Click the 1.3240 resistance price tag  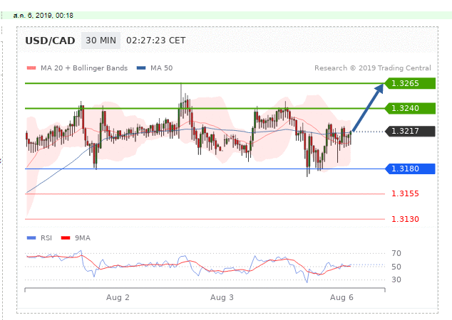click(410, 108)
